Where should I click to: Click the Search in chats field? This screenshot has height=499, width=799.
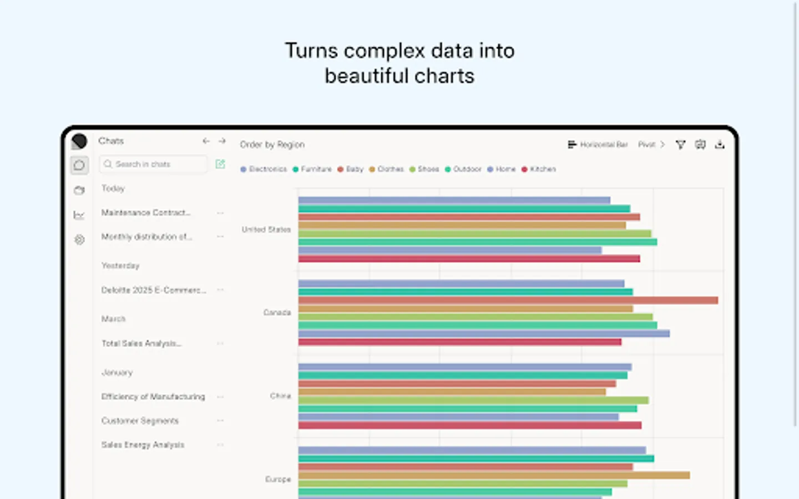pos(153,164)
